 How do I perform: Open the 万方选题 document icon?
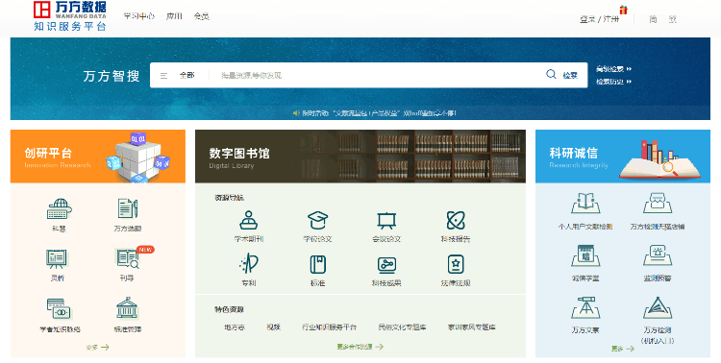[128, 208]
